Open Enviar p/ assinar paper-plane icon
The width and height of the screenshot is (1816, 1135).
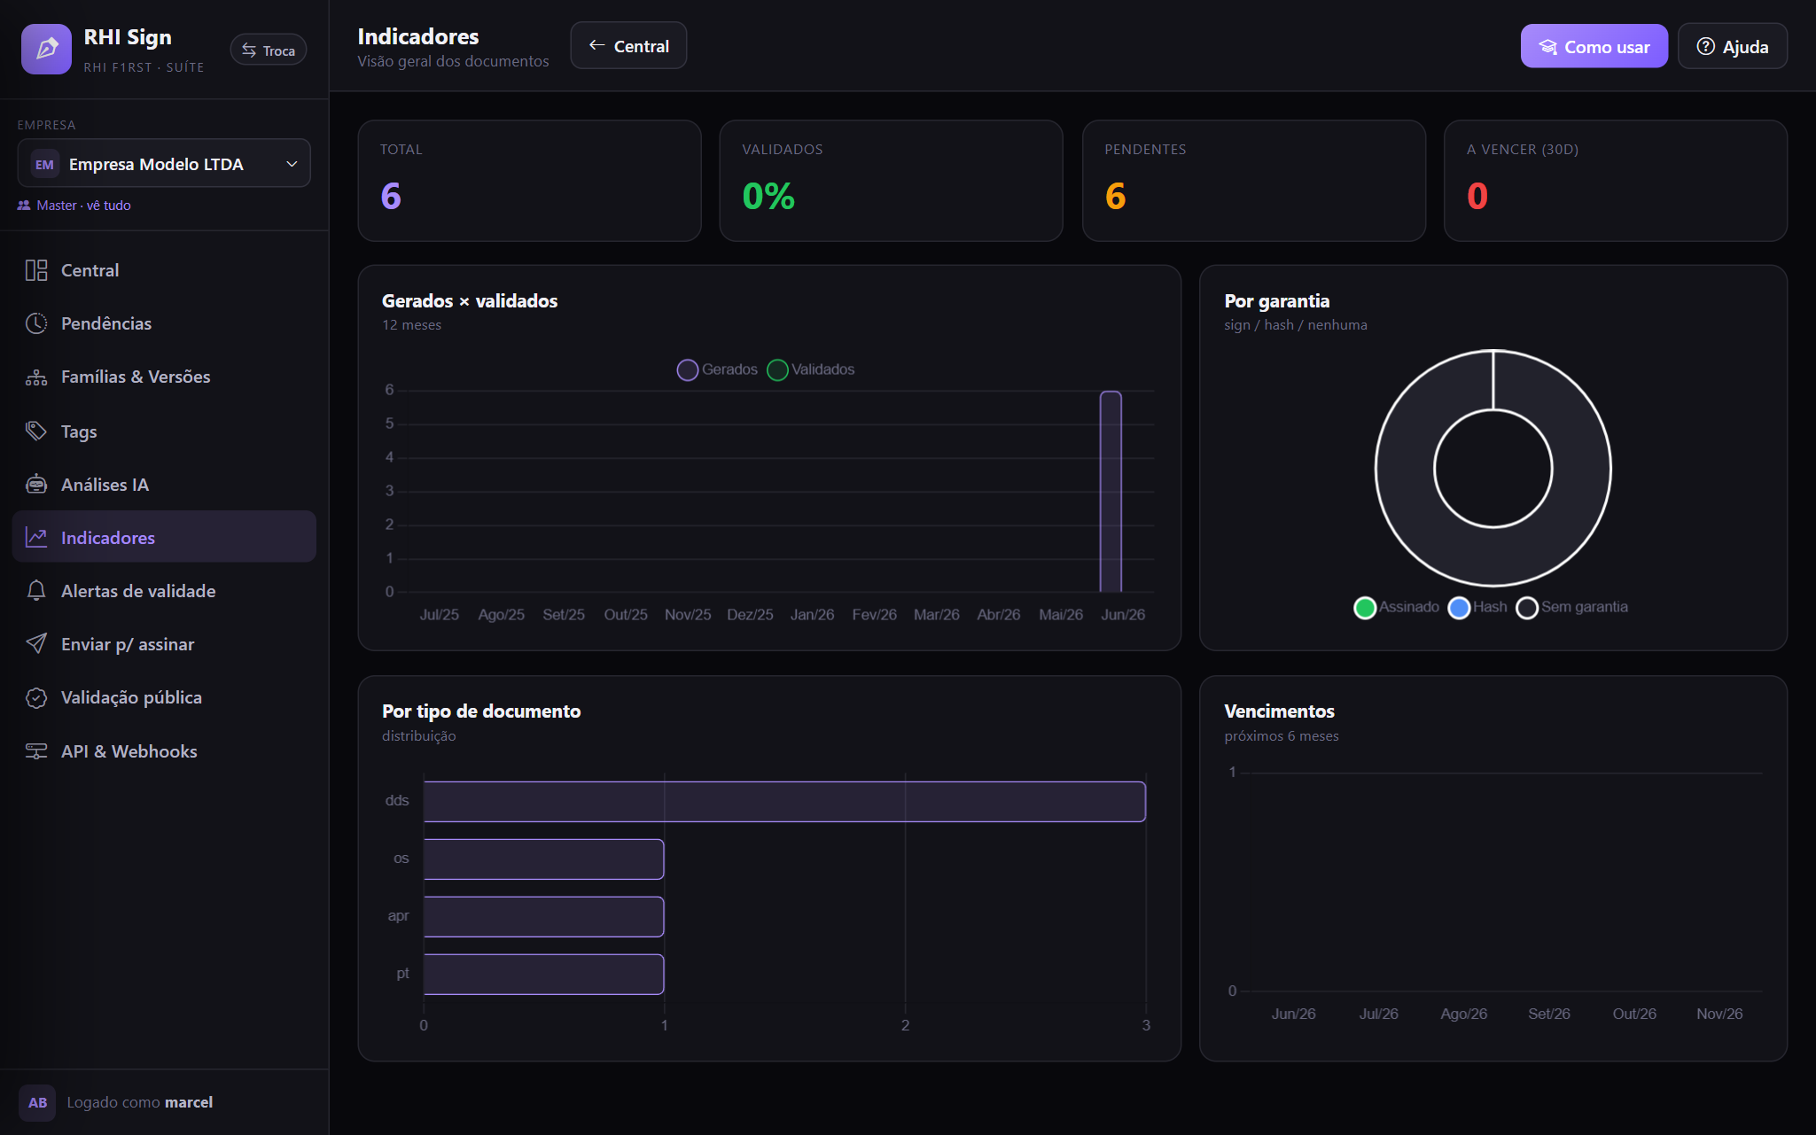coord(36,644)
